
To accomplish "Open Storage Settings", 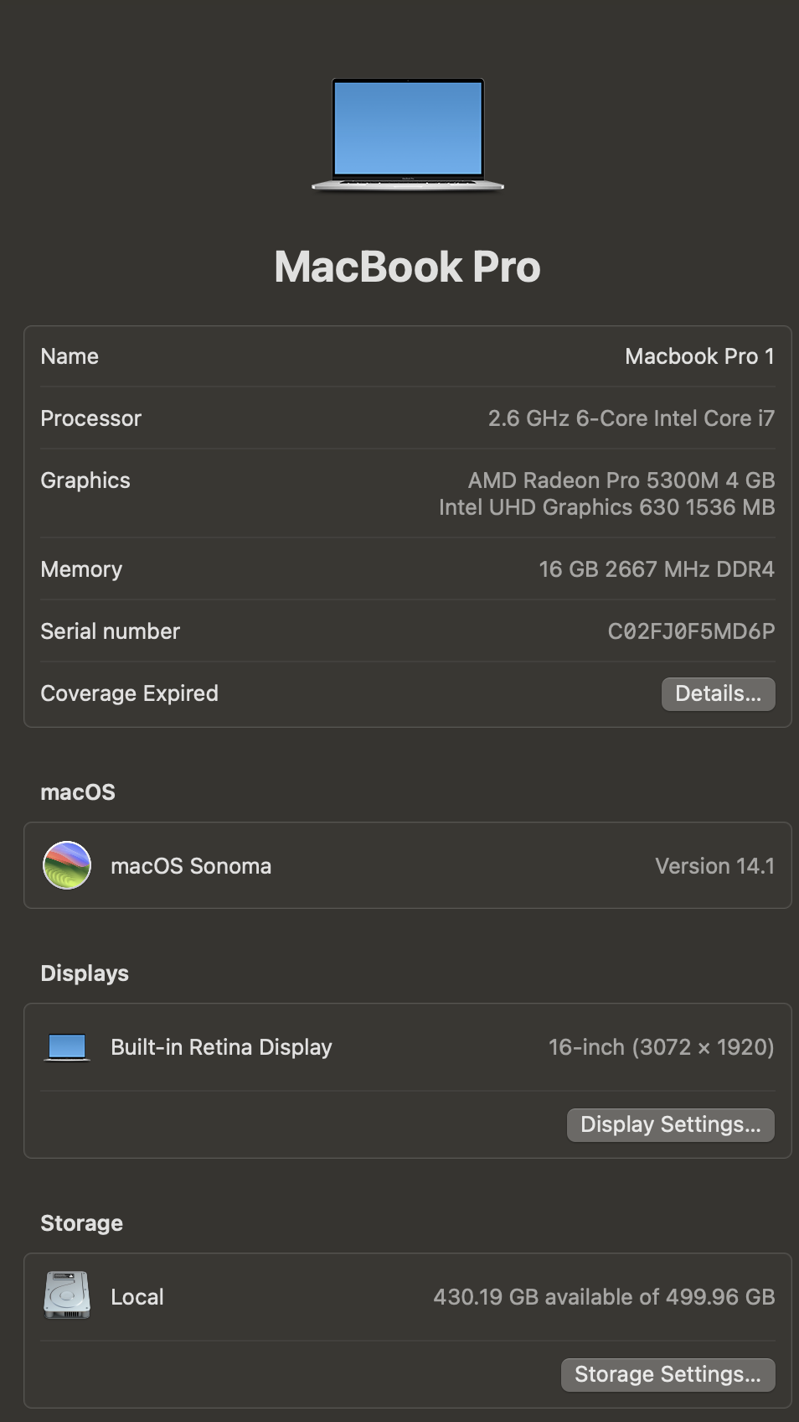I will coord(668,1374).
